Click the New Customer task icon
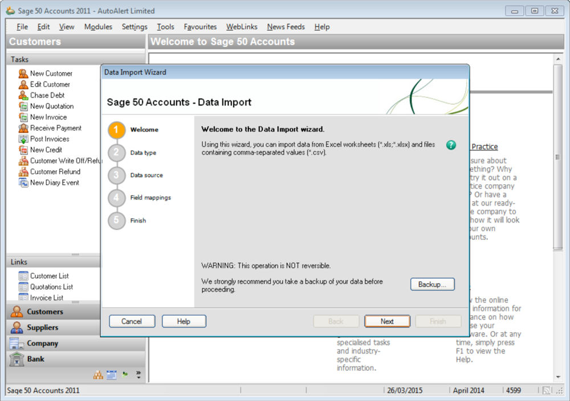 tap(23, 73)
